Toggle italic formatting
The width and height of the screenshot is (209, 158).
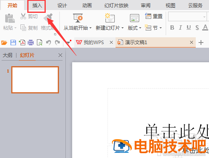[181, 28]
